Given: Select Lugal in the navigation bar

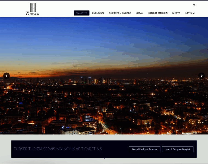Looking at the screenshot, I should pyautogui.click(x=139, y=13).
